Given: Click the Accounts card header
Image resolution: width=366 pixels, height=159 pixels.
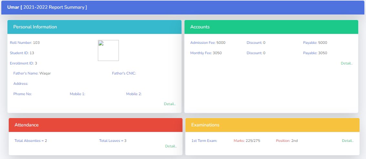Looking at the screenshot, I should pos(271,27).
